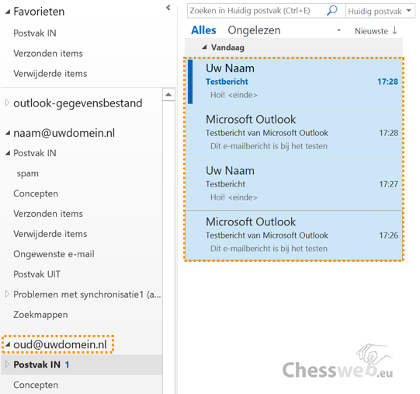Expand the outlook-gegevensbestand tree
420x394 pixels.
[8, 103]
